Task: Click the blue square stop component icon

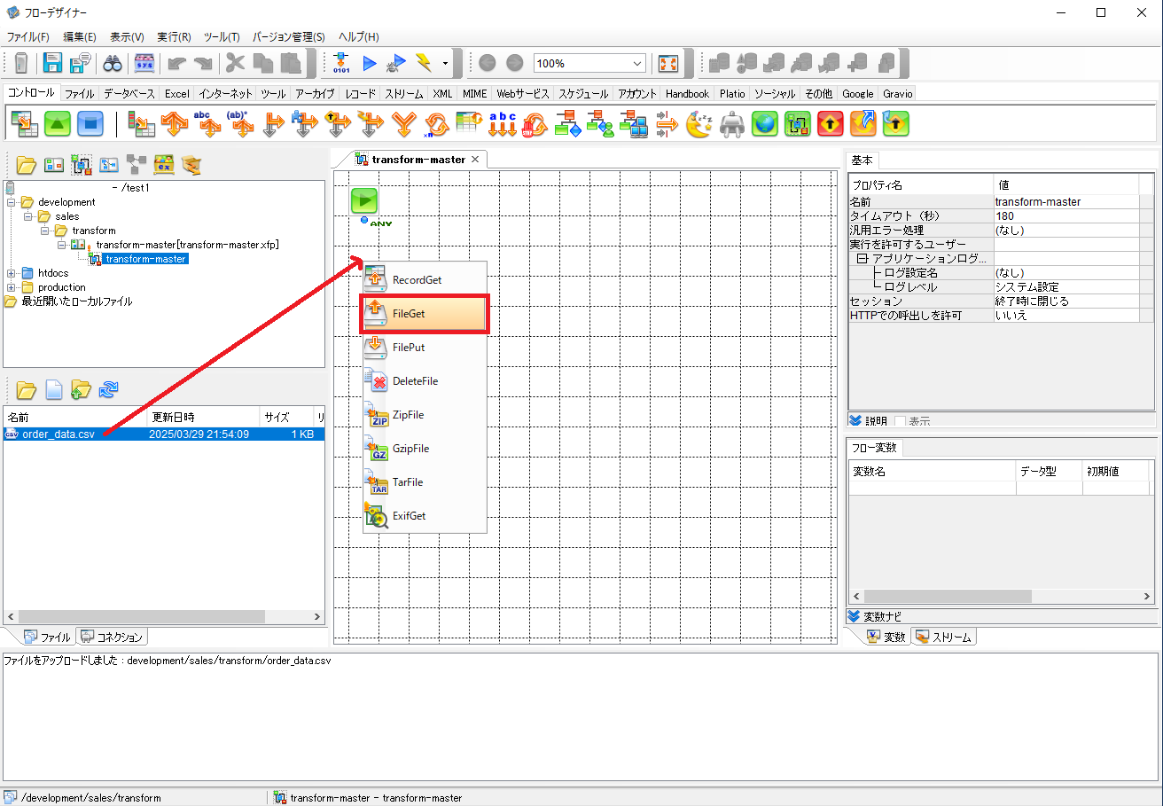Action: coord(90,123)
